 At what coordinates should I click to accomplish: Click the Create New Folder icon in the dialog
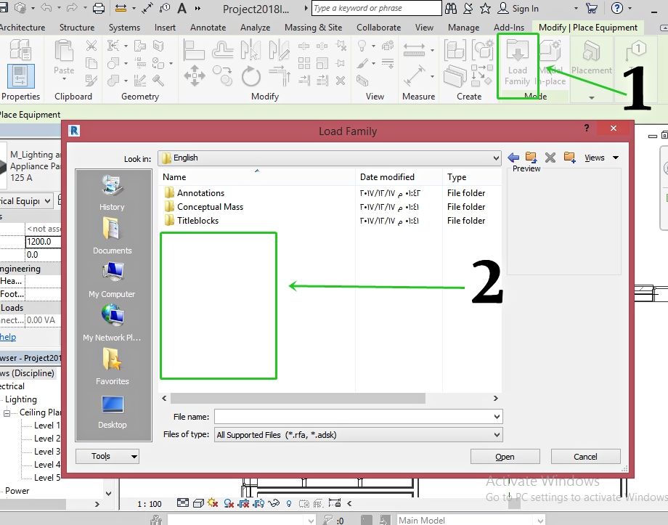click(569, 157)
